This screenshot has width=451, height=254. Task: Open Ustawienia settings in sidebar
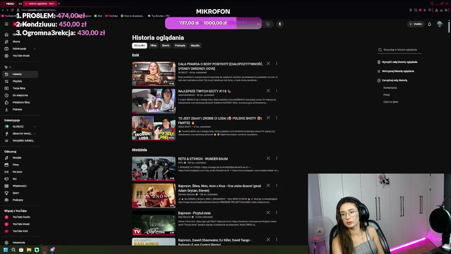coord(19,243)
